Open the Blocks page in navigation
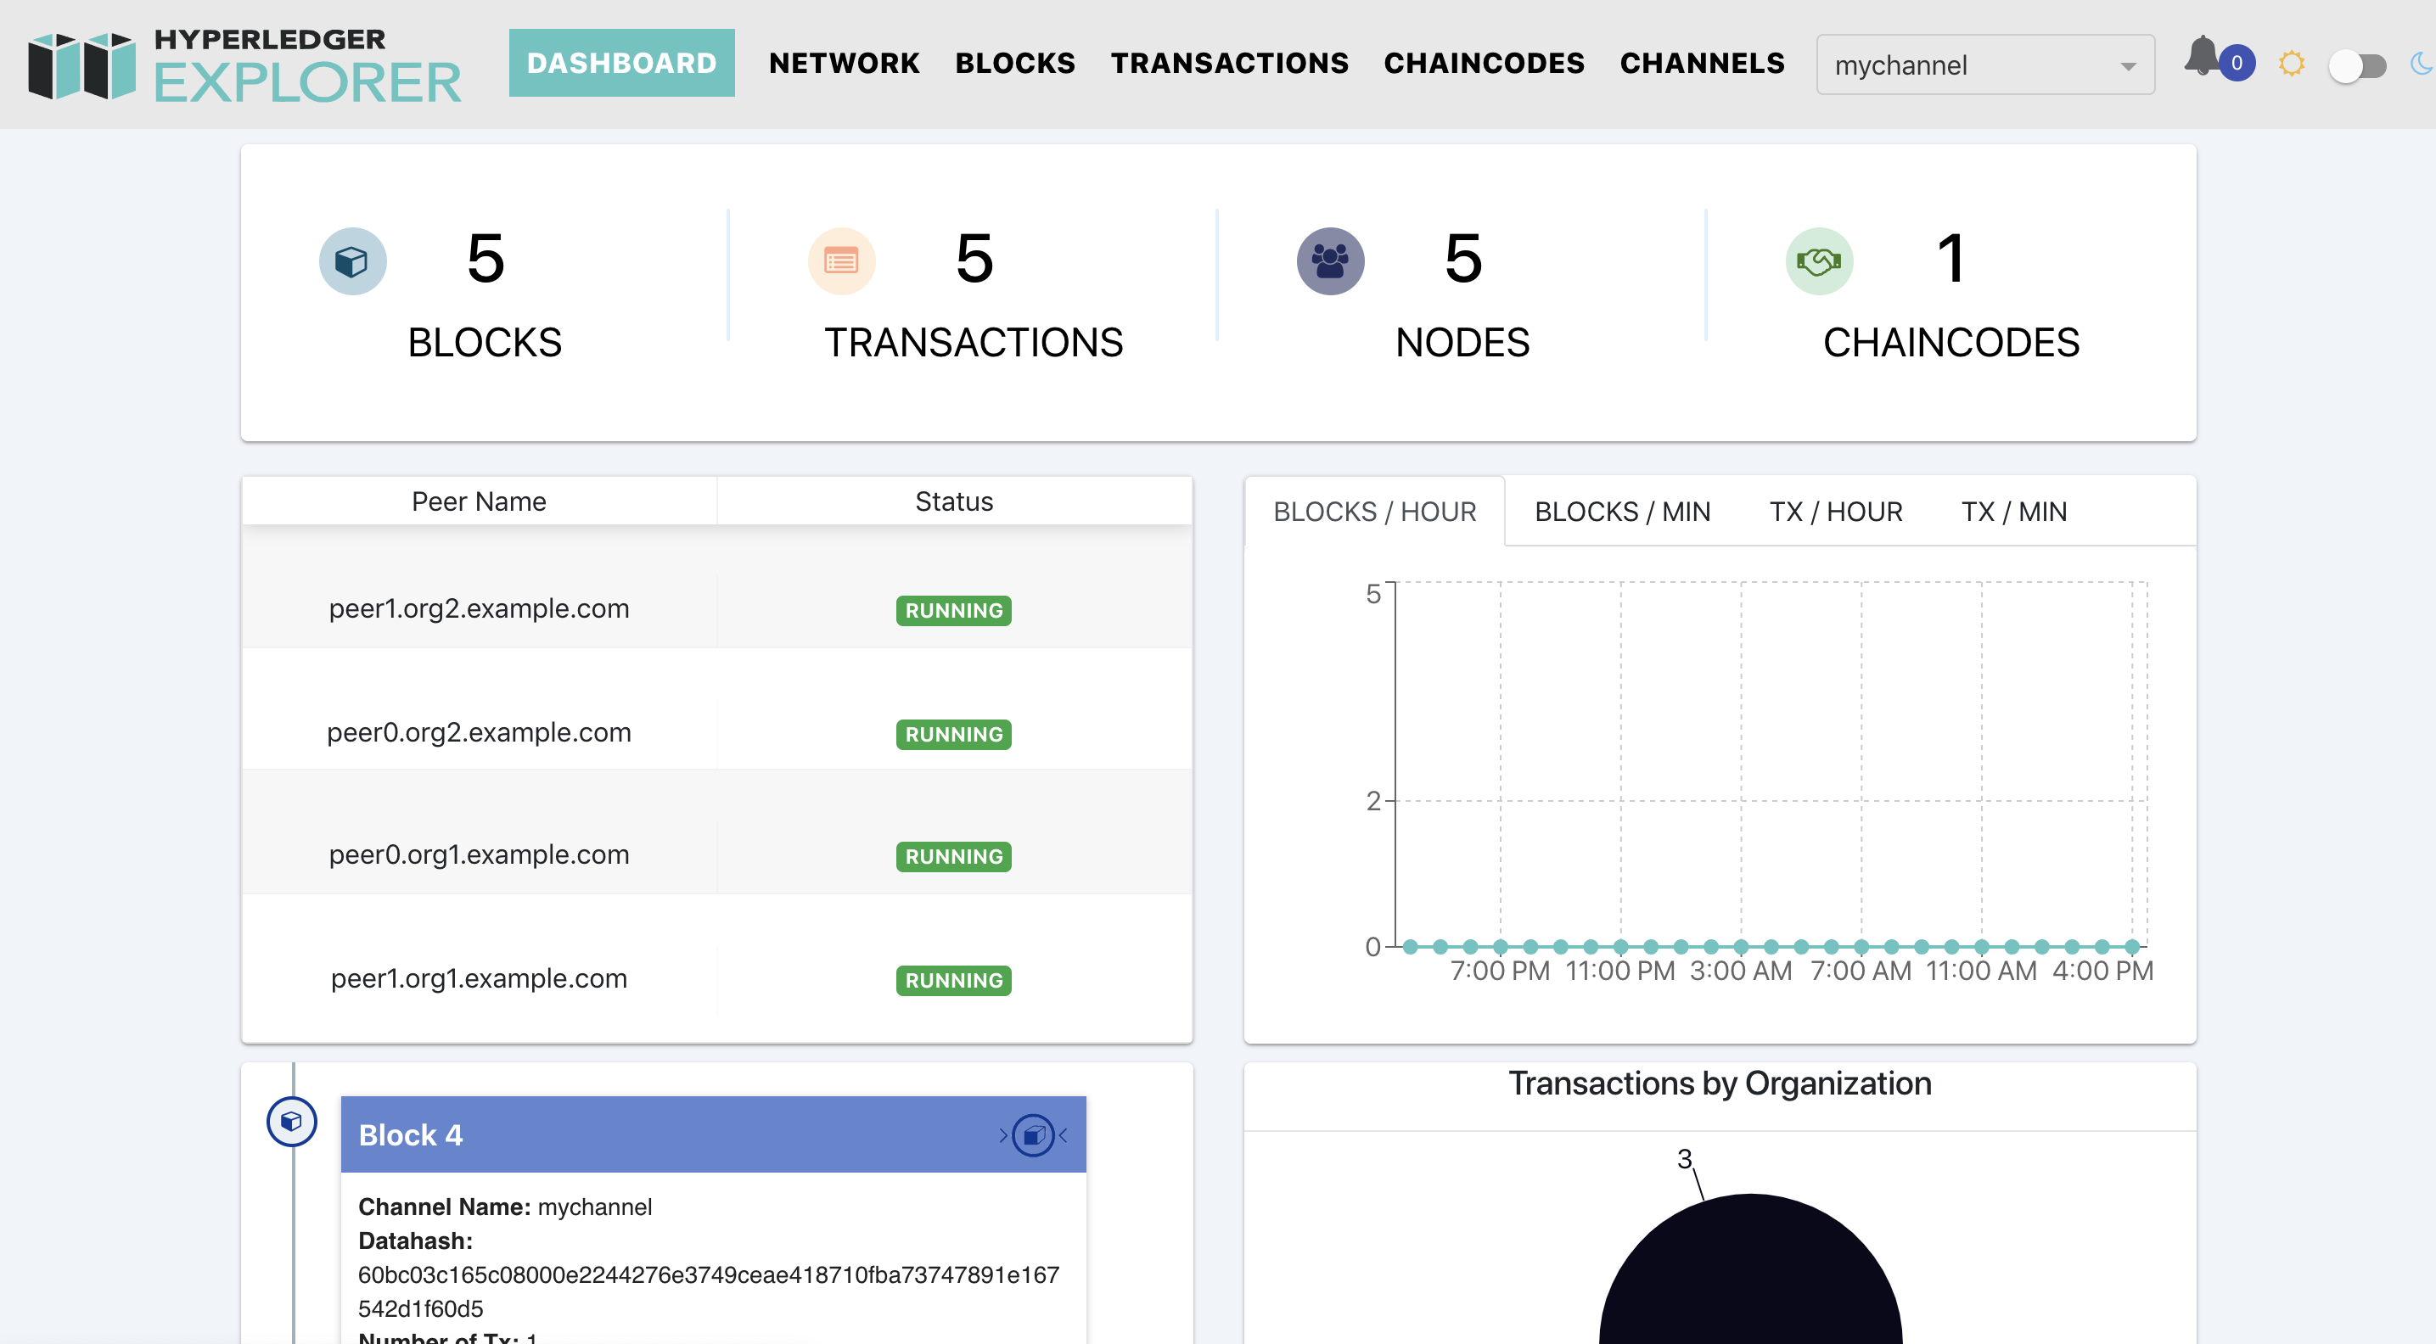2436x1344 pixels. click(1014, 64)
